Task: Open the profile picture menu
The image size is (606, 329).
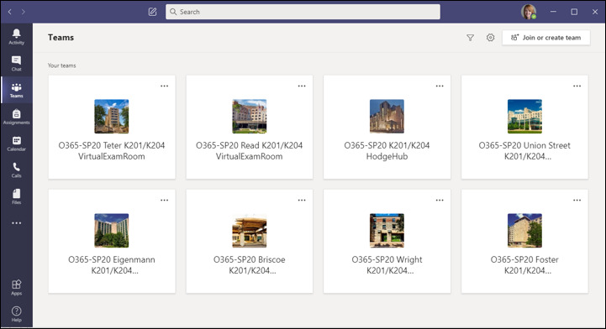Action: (529, 12)
